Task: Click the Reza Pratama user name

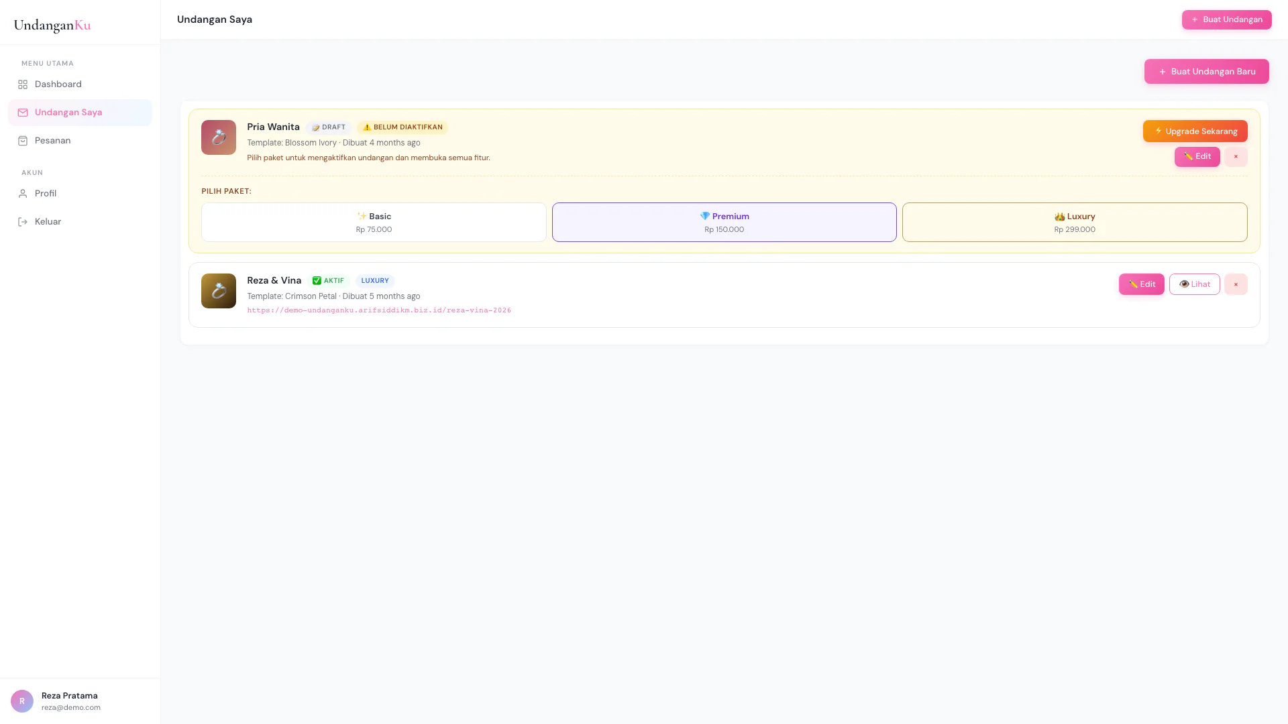Action: point(70,696)
